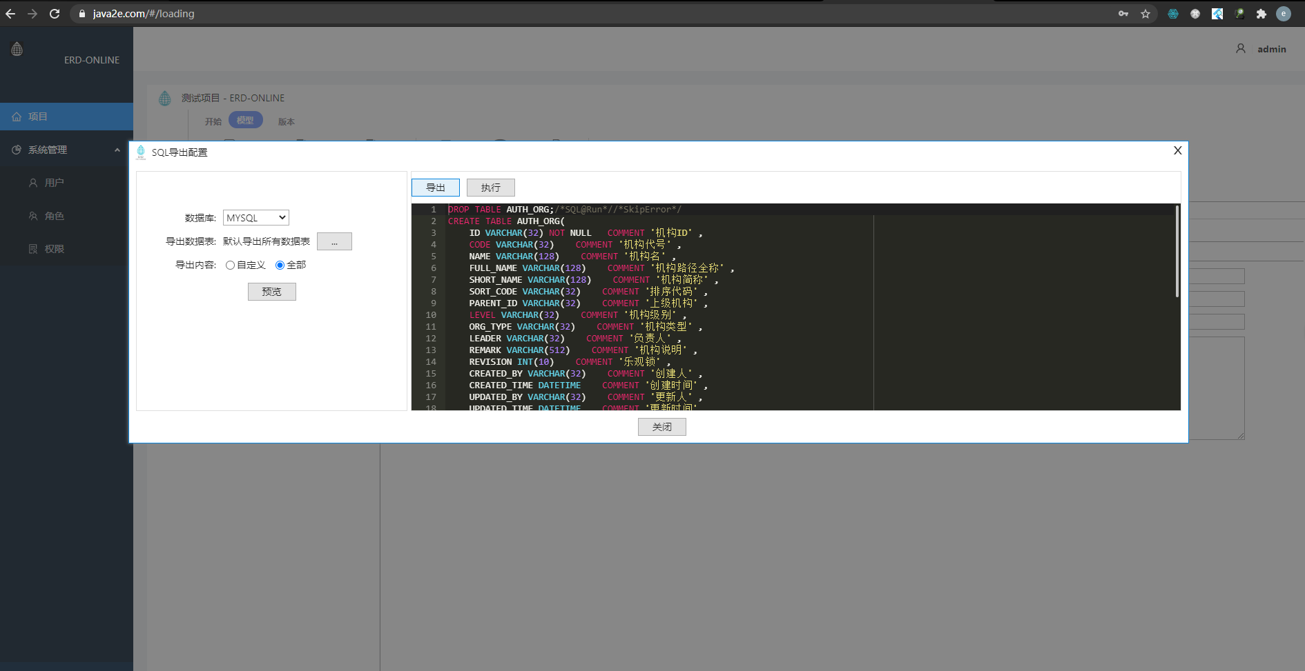Click the 执行 button

click(491, 188)
